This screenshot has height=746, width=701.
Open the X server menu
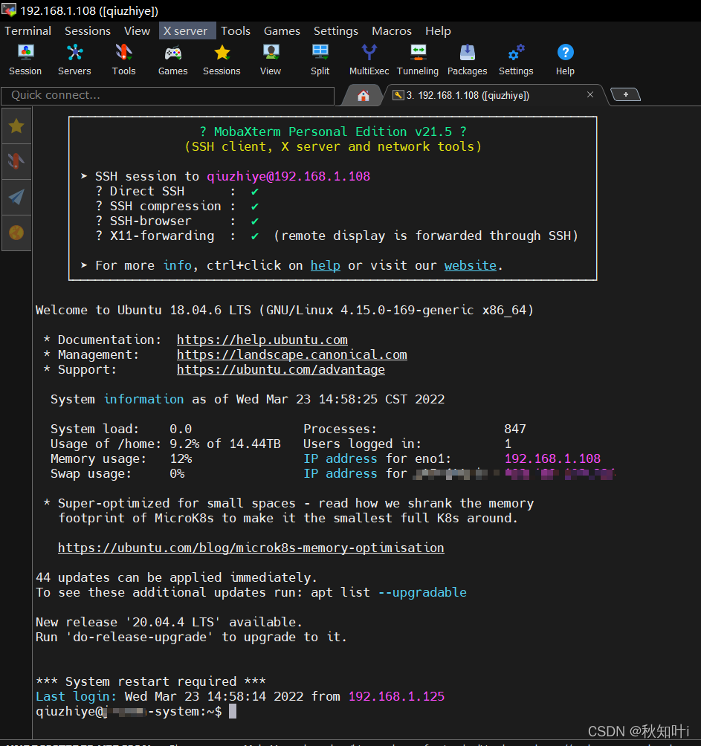pos(186,31)
